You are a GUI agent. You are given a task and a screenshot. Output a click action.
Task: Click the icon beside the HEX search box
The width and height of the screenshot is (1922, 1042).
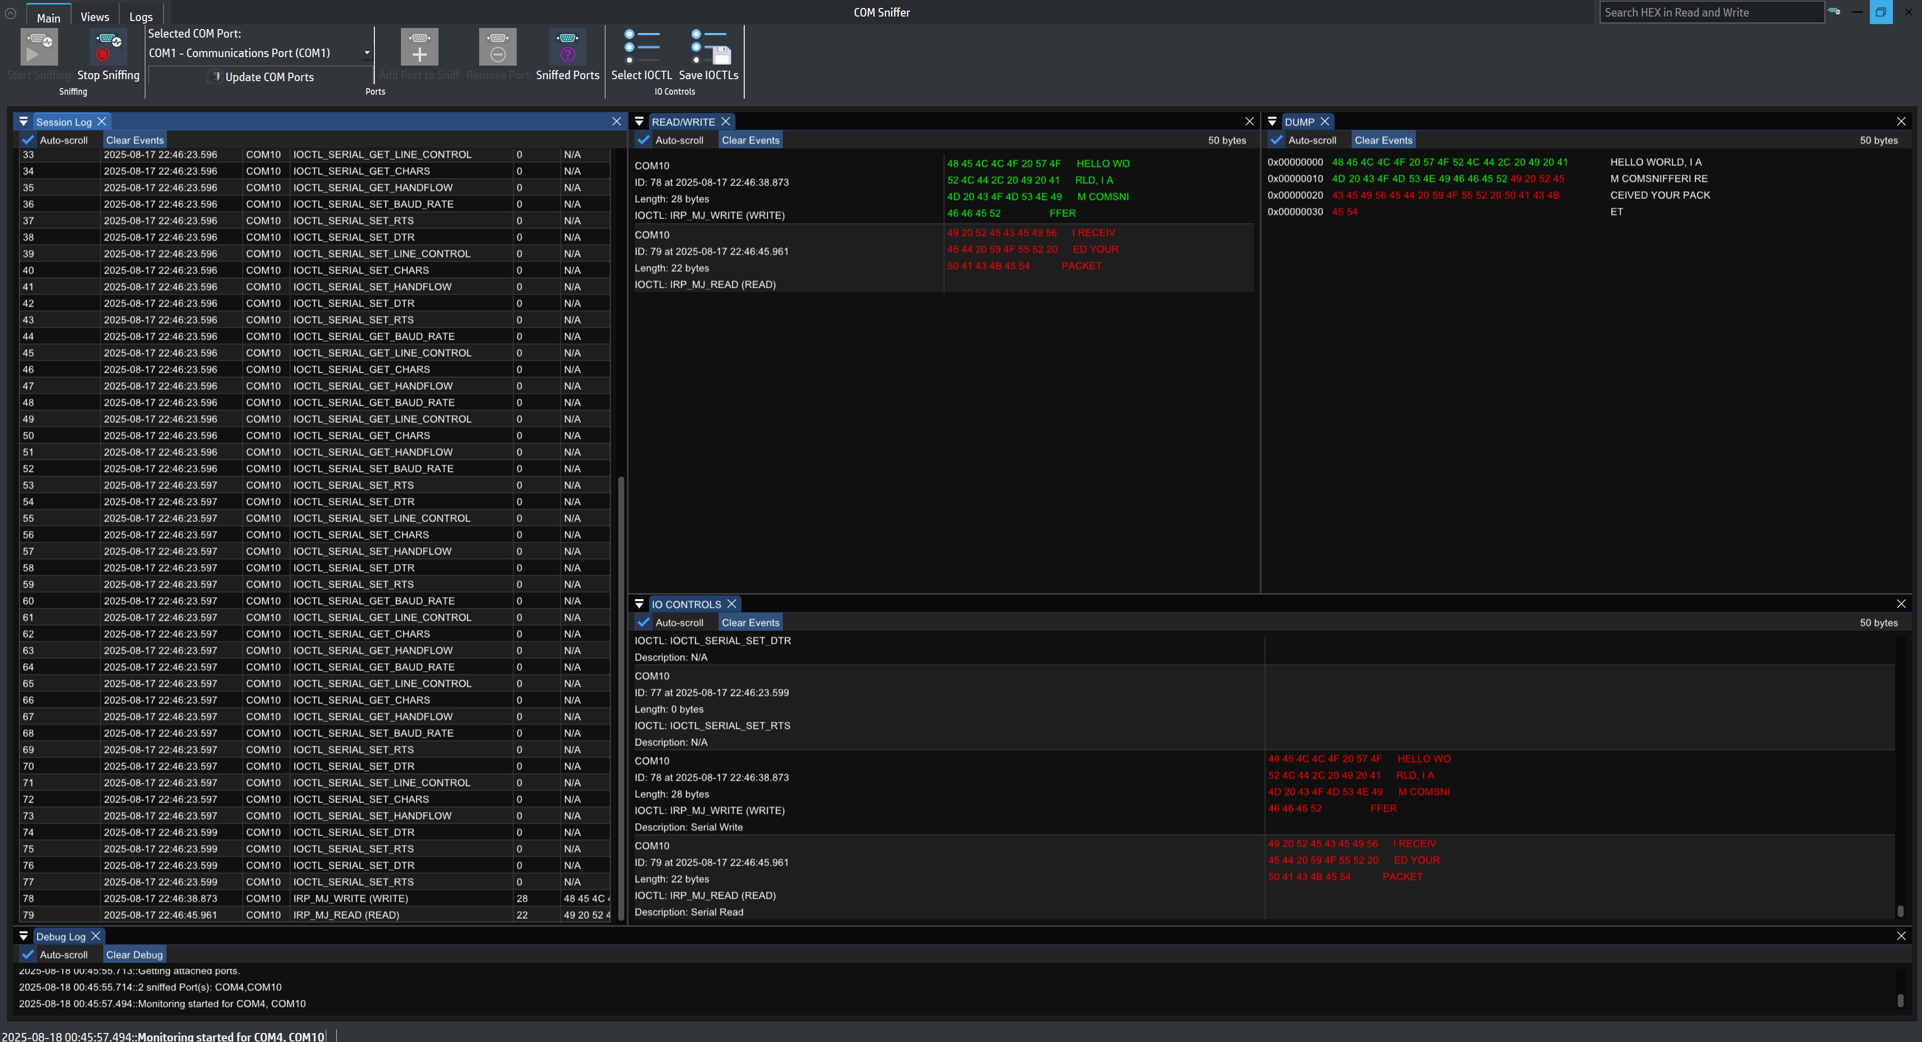[x=1834, y=12]
